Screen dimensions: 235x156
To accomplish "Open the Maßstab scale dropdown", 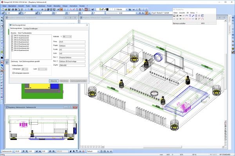I will point(67,37).
